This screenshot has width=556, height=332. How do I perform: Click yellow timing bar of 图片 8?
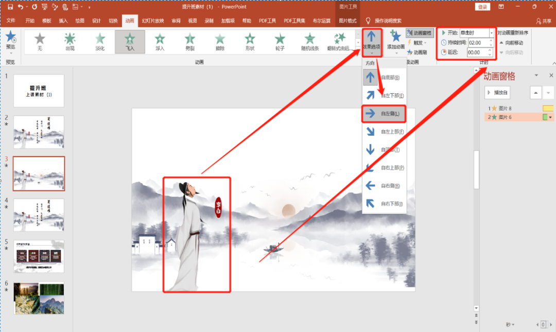pyautogui.click(x=548, y=109)
